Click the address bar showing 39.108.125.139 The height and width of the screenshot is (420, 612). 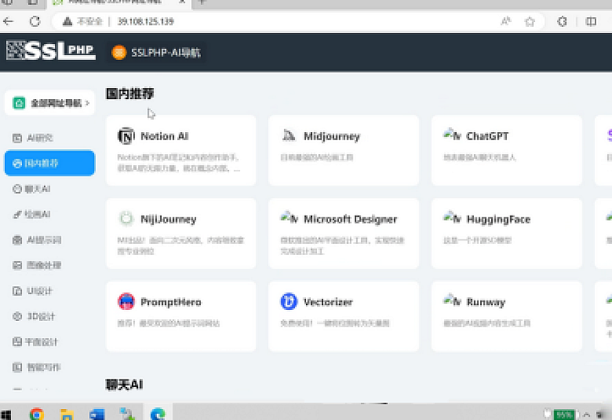click(275, 21)
